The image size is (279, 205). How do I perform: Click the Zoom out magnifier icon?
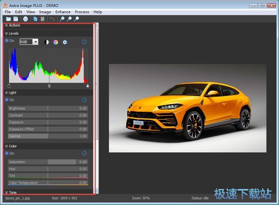69,19
